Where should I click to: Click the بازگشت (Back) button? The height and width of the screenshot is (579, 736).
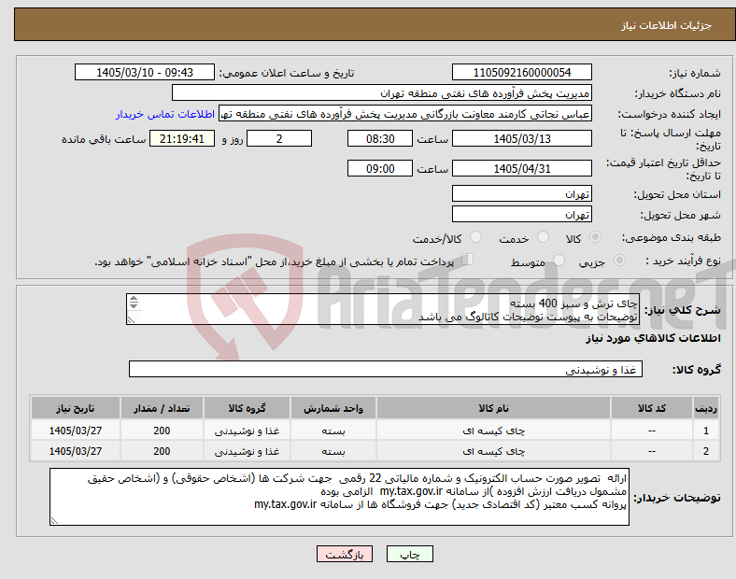345,554
